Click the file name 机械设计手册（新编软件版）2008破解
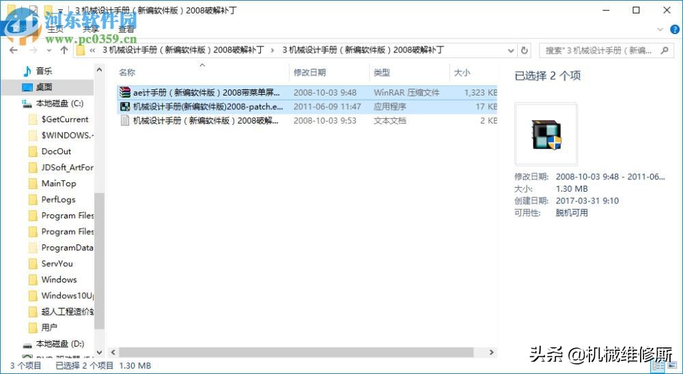Viewport: 683px width, 374px height. coord(206,121)
